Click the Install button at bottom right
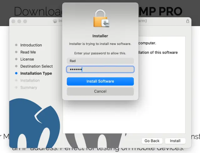Image resolution: width=200 pixels, height=153 pixels. pyautogui.click(x=175, y=141)
